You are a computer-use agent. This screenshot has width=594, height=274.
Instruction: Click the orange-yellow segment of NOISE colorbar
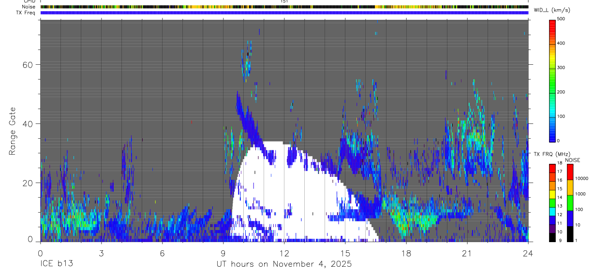pyautogui.click(x=570, y=187)
